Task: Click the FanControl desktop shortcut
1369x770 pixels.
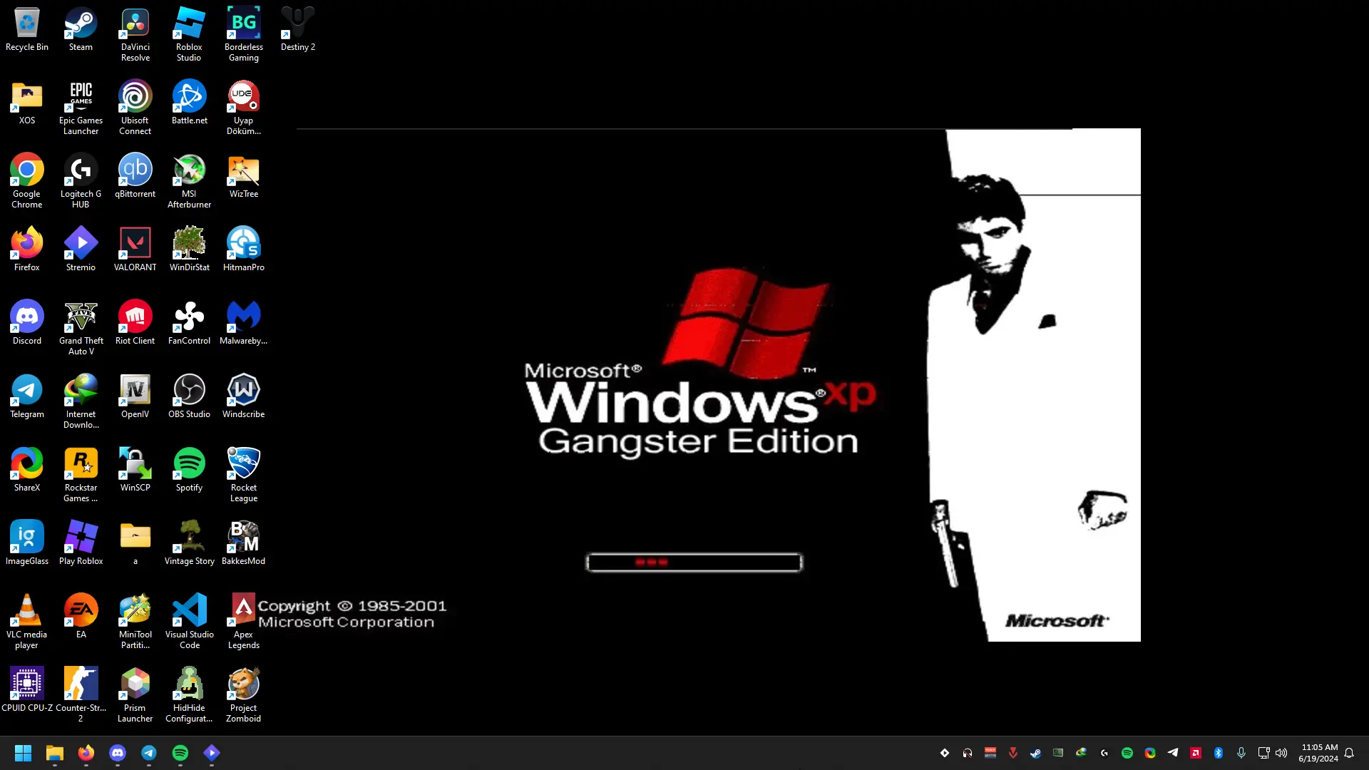Action: tap(189, 324)
